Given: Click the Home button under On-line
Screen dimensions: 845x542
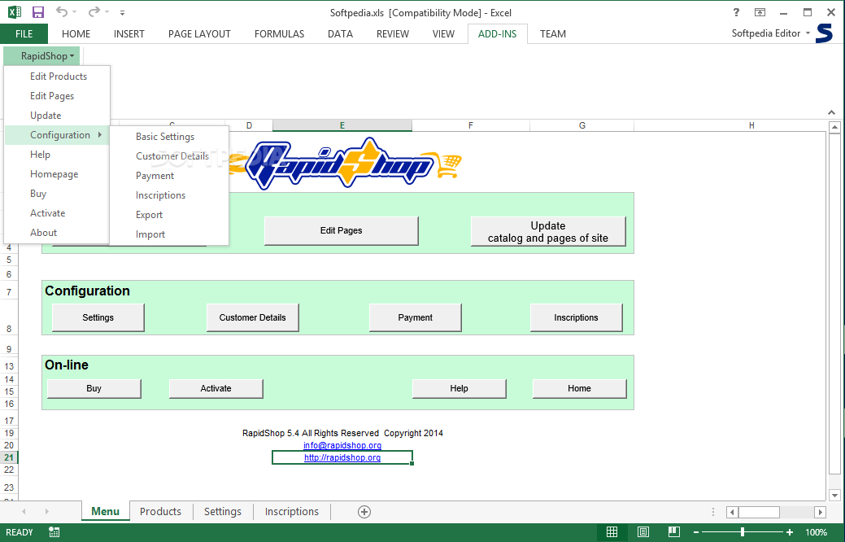Looking at the screenshot, I should [579, 389].
